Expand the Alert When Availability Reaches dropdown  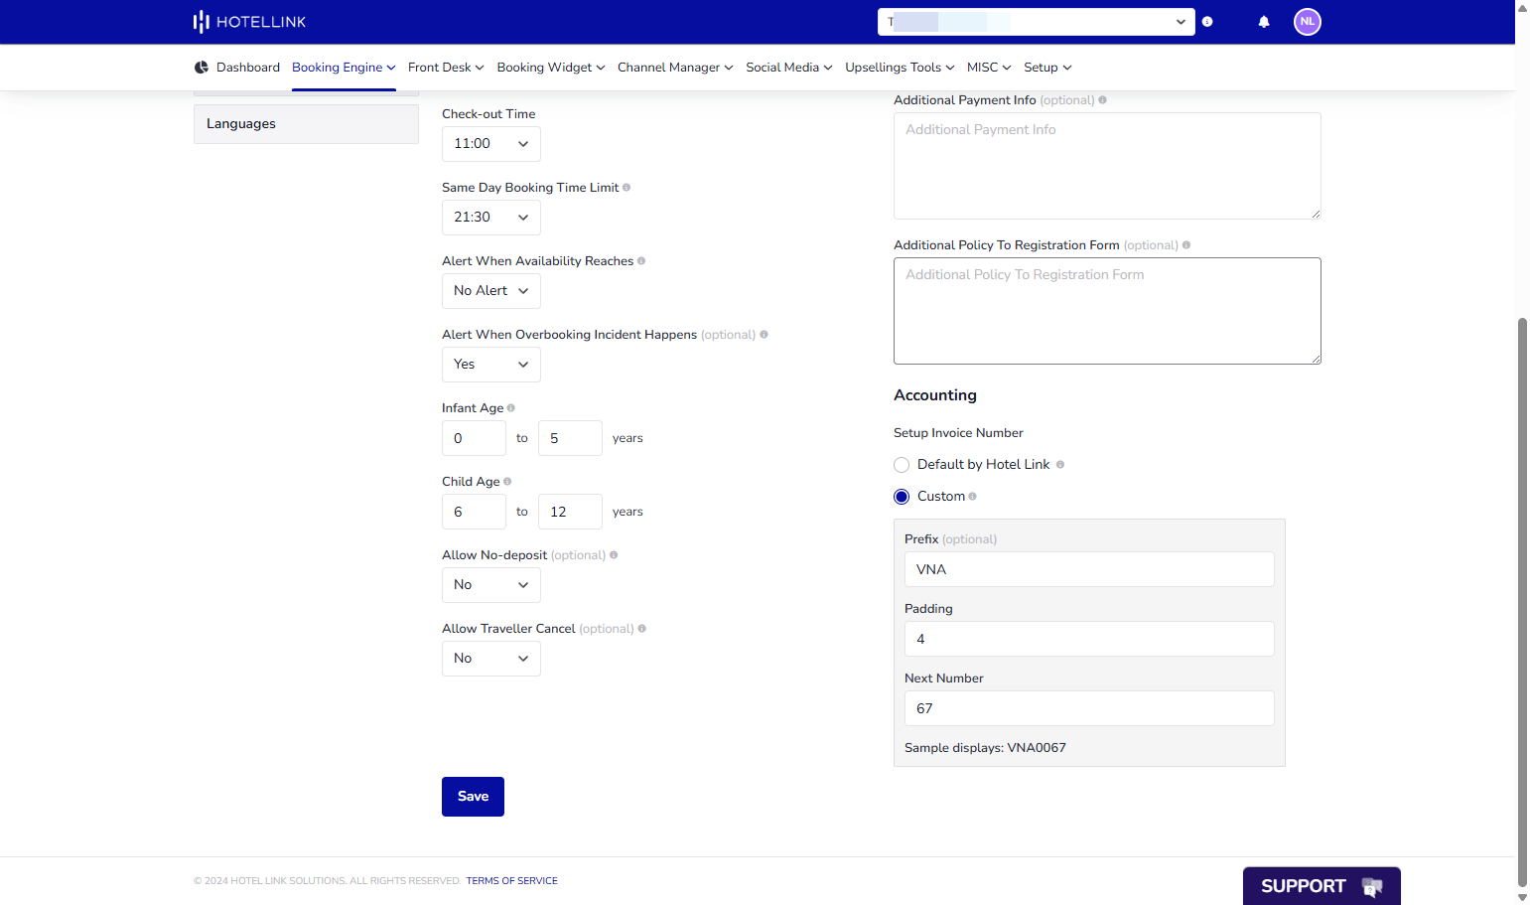point(491,291)
